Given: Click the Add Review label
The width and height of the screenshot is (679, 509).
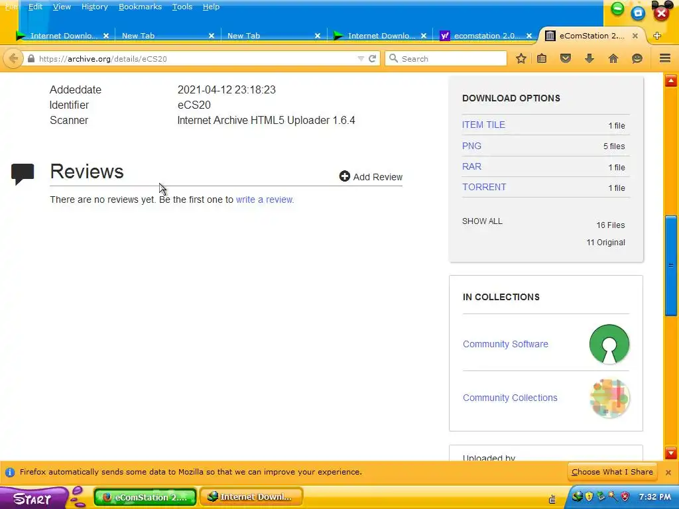Looking at the screenshot, I should pos(377,177).
